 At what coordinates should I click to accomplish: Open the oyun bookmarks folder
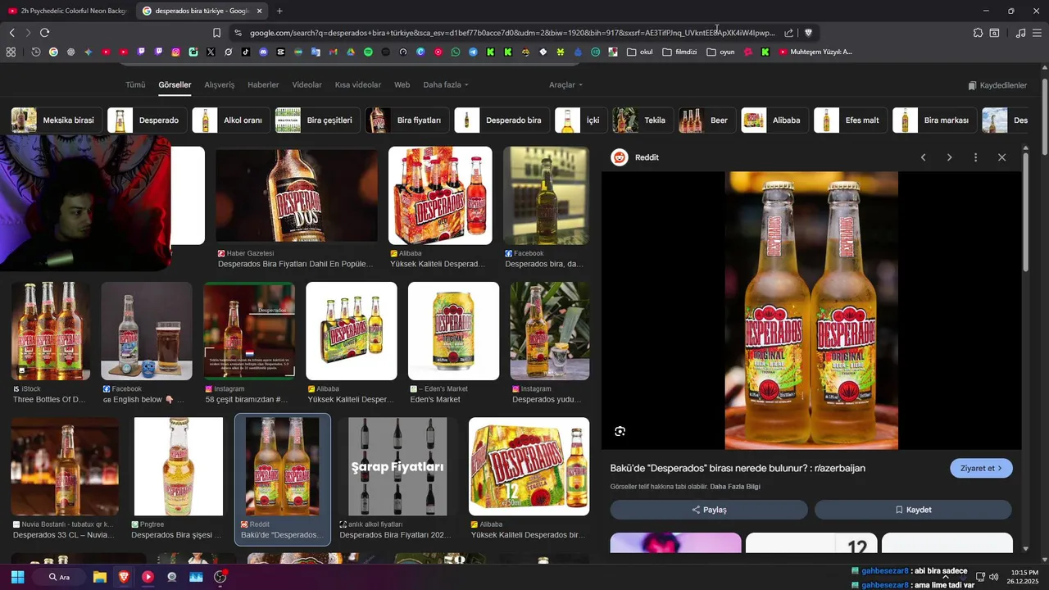pyautogui.click(x=720, y=52)
